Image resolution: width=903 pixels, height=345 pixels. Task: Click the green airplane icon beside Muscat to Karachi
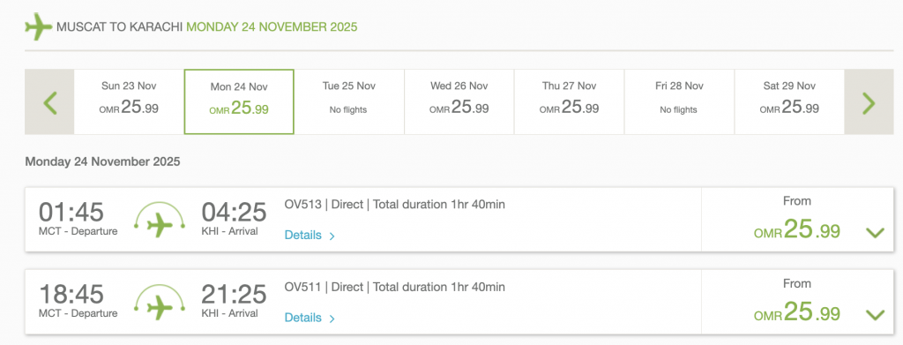[x=39, y=26]
